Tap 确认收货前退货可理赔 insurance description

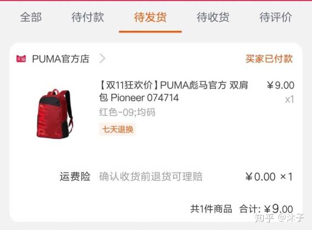151,176
